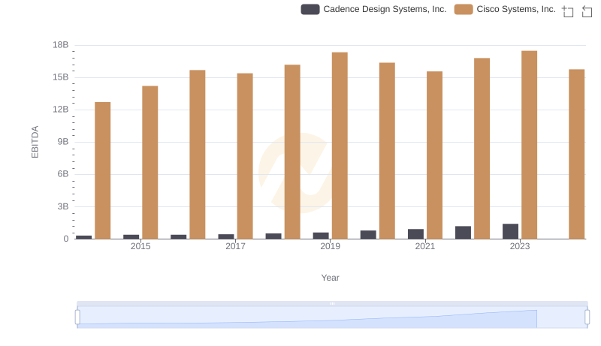
Task: Click the 2019 x-axis label
Action: (x=330, y=246)
